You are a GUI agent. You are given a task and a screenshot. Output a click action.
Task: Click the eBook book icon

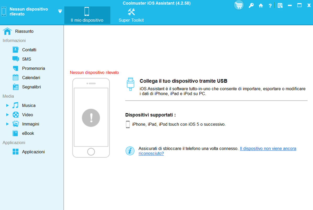[x=15, y=133]
